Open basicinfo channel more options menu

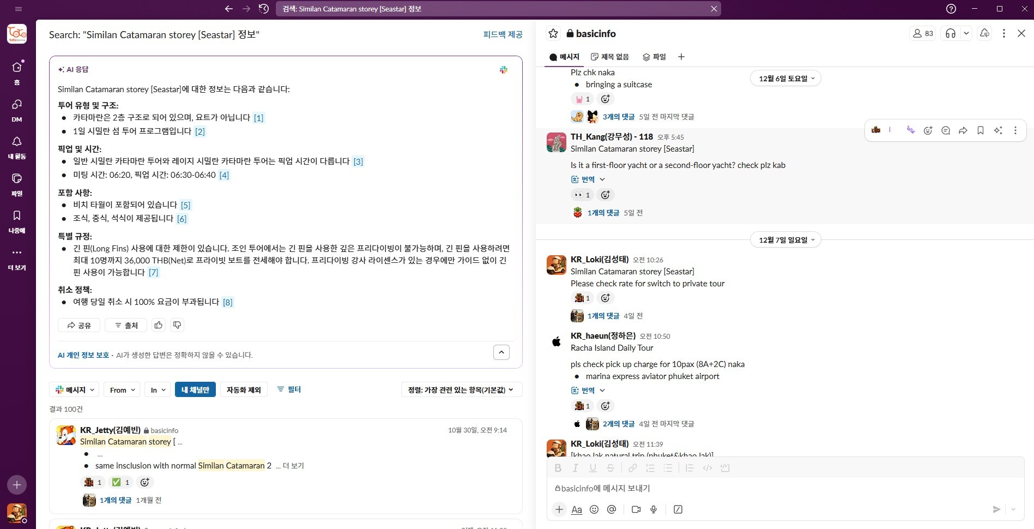(x=1004, y=33)
